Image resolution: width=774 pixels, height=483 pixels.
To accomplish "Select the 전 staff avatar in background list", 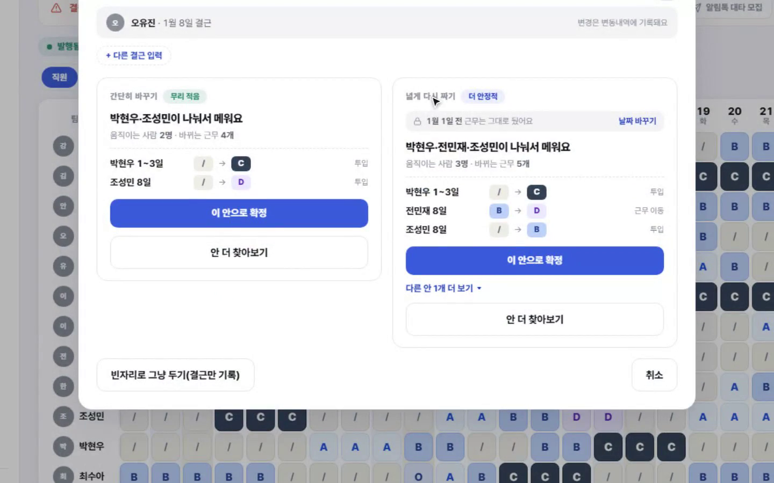I will 63,356.
